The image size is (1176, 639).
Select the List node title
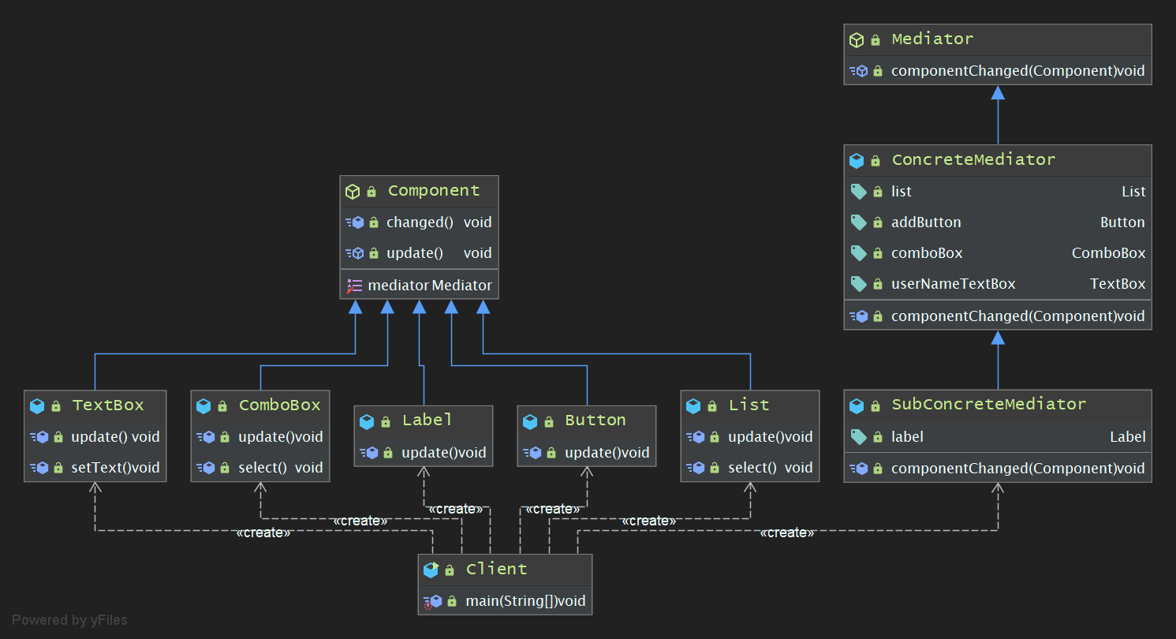click(749, 405)
